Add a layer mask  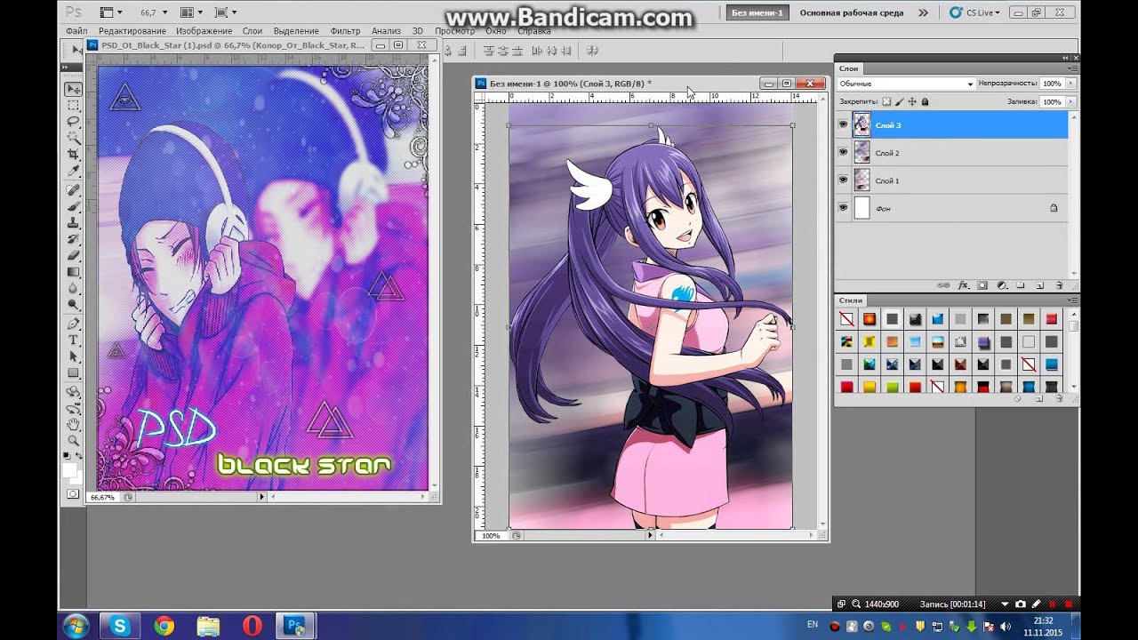[982, 285]
